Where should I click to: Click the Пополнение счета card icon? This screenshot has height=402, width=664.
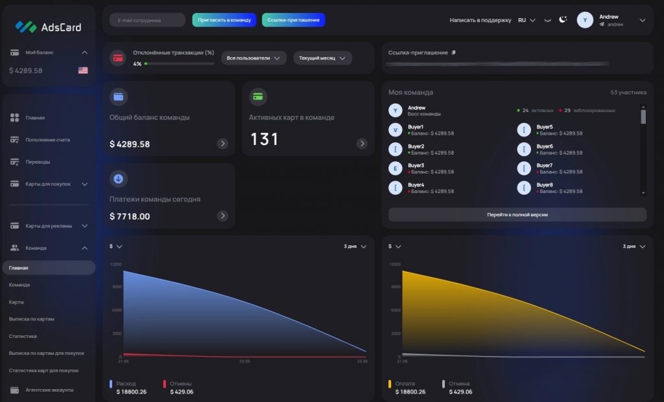15,140
